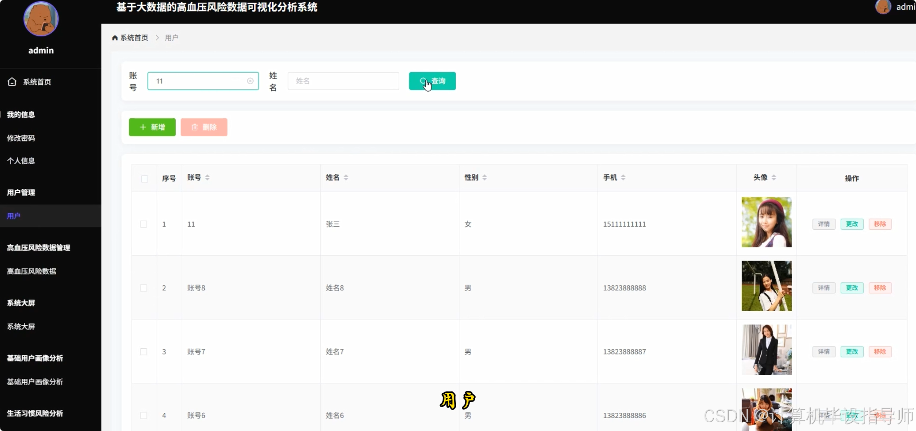916x431 pixels.
Task: Click the house icon beside 系统首页 in sidebar
Action: coord(12,82)
